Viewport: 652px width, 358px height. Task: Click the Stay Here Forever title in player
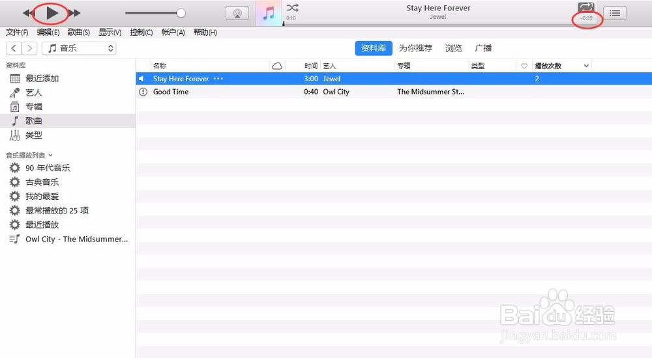pos(438,8)
